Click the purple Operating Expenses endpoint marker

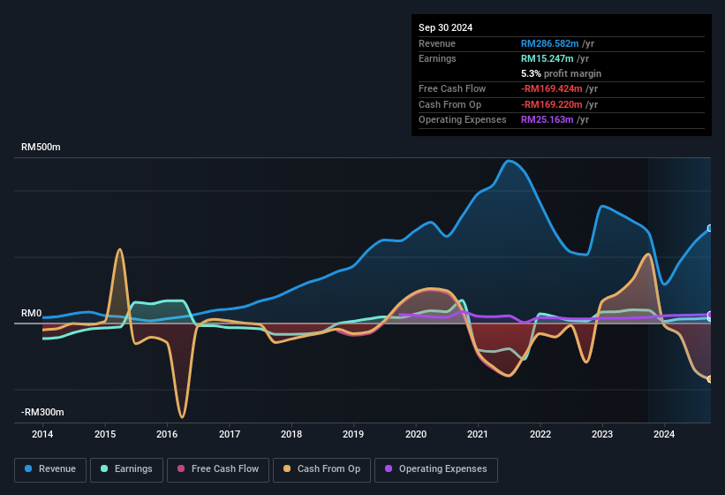(710, 315)
